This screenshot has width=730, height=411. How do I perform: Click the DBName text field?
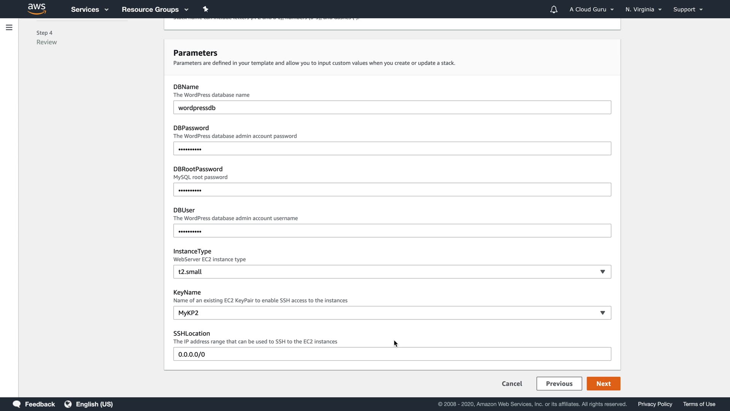tap(392, 108)
